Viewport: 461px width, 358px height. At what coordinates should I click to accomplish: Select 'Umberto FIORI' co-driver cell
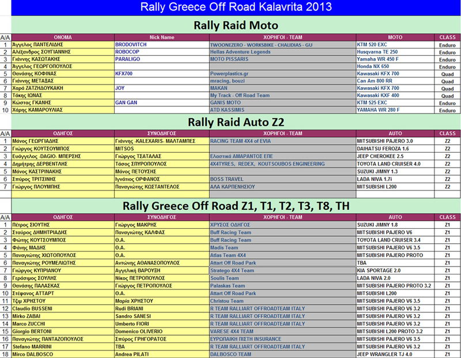(x=162, y=324)
